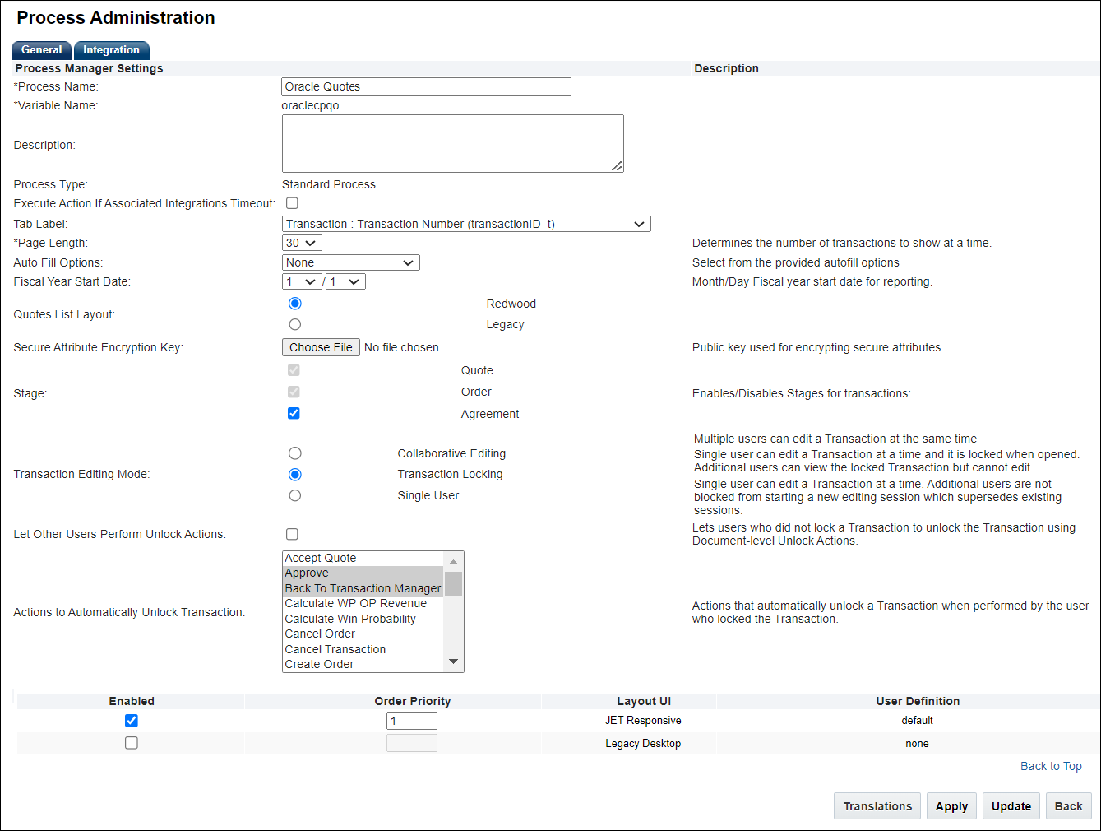Select the Legacy quotes list layout
Viewport: 1101px width, 831px height.
click(294, 323)
